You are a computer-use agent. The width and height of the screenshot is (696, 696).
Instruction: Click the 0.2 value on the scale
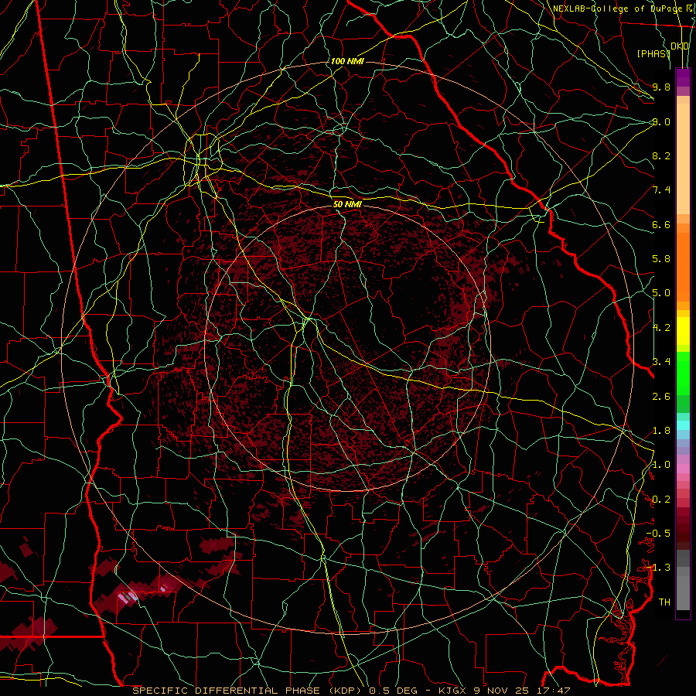[661, 500]
